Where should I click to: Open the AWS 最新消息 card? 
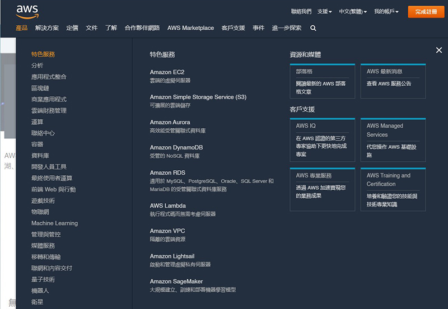click(393, 81)
